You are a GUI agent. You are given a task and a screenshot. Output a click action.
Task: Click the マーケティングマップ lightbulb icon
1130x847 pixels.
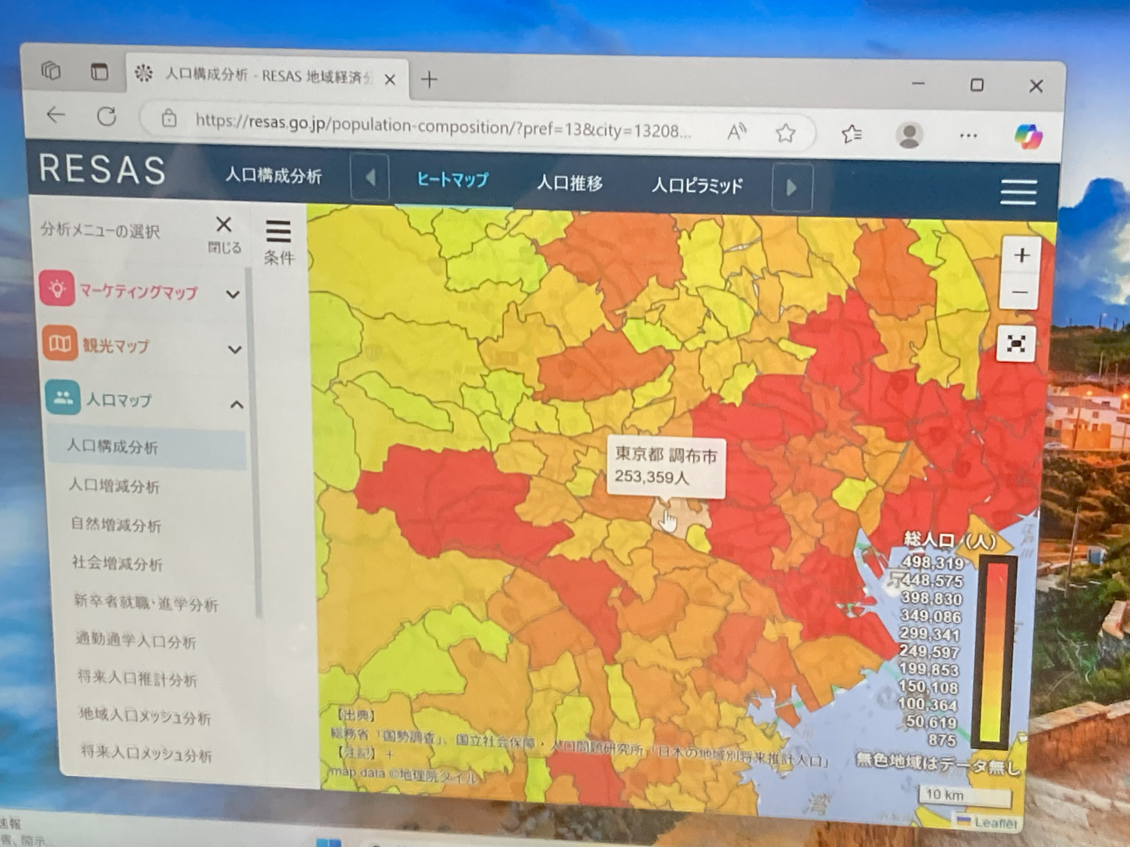tap(56, 288)
